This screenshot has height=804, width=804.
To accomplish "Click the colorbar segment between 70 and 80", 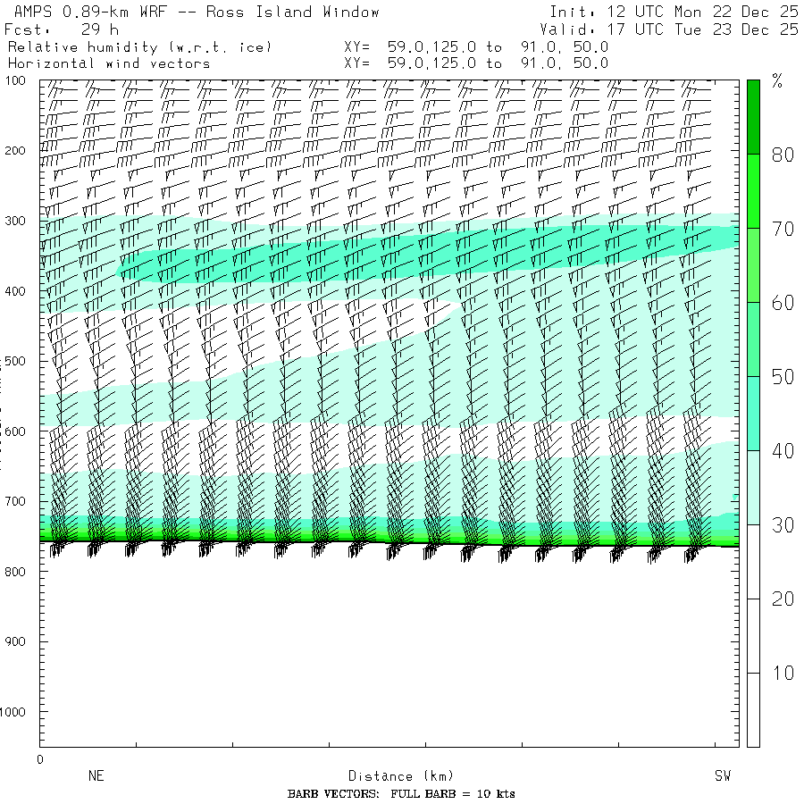I will [753, 190].
